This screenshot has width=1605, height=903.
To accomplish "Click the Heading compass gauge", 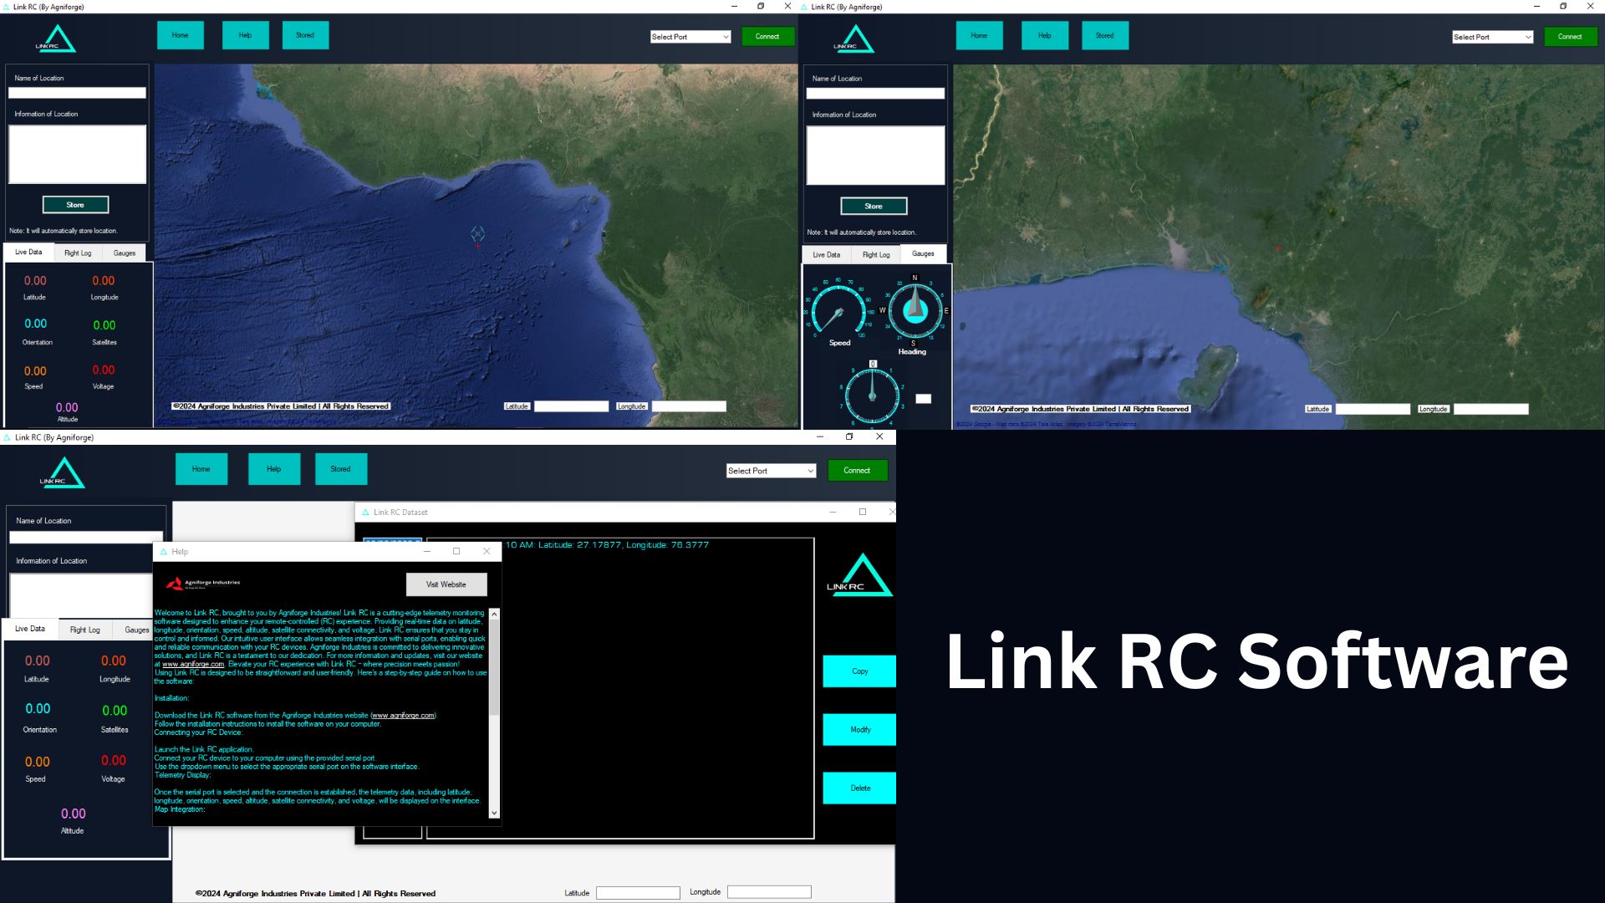I will click(913, 310).
